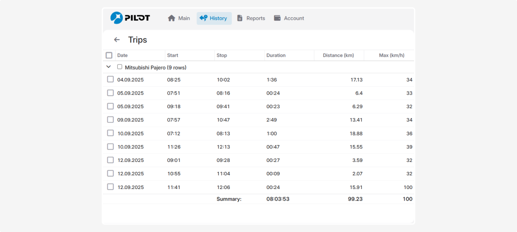Go back using the arrow icon
Screen dimensions: 517x232
click(x=117, y=40)
